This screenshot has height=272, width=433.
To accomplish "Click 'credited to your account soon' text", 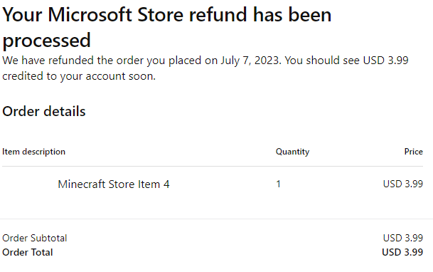I will point(79,76).
